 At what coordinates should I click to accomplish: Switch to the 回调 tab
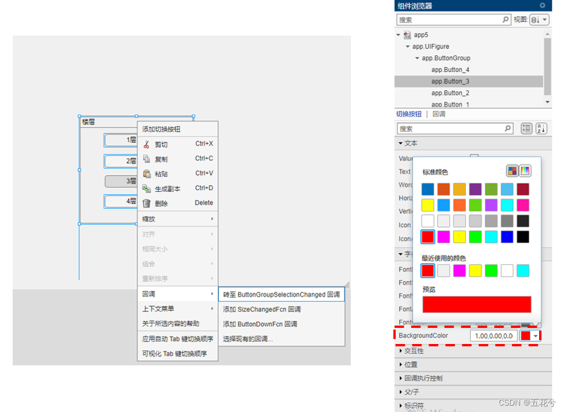(438, 114)
